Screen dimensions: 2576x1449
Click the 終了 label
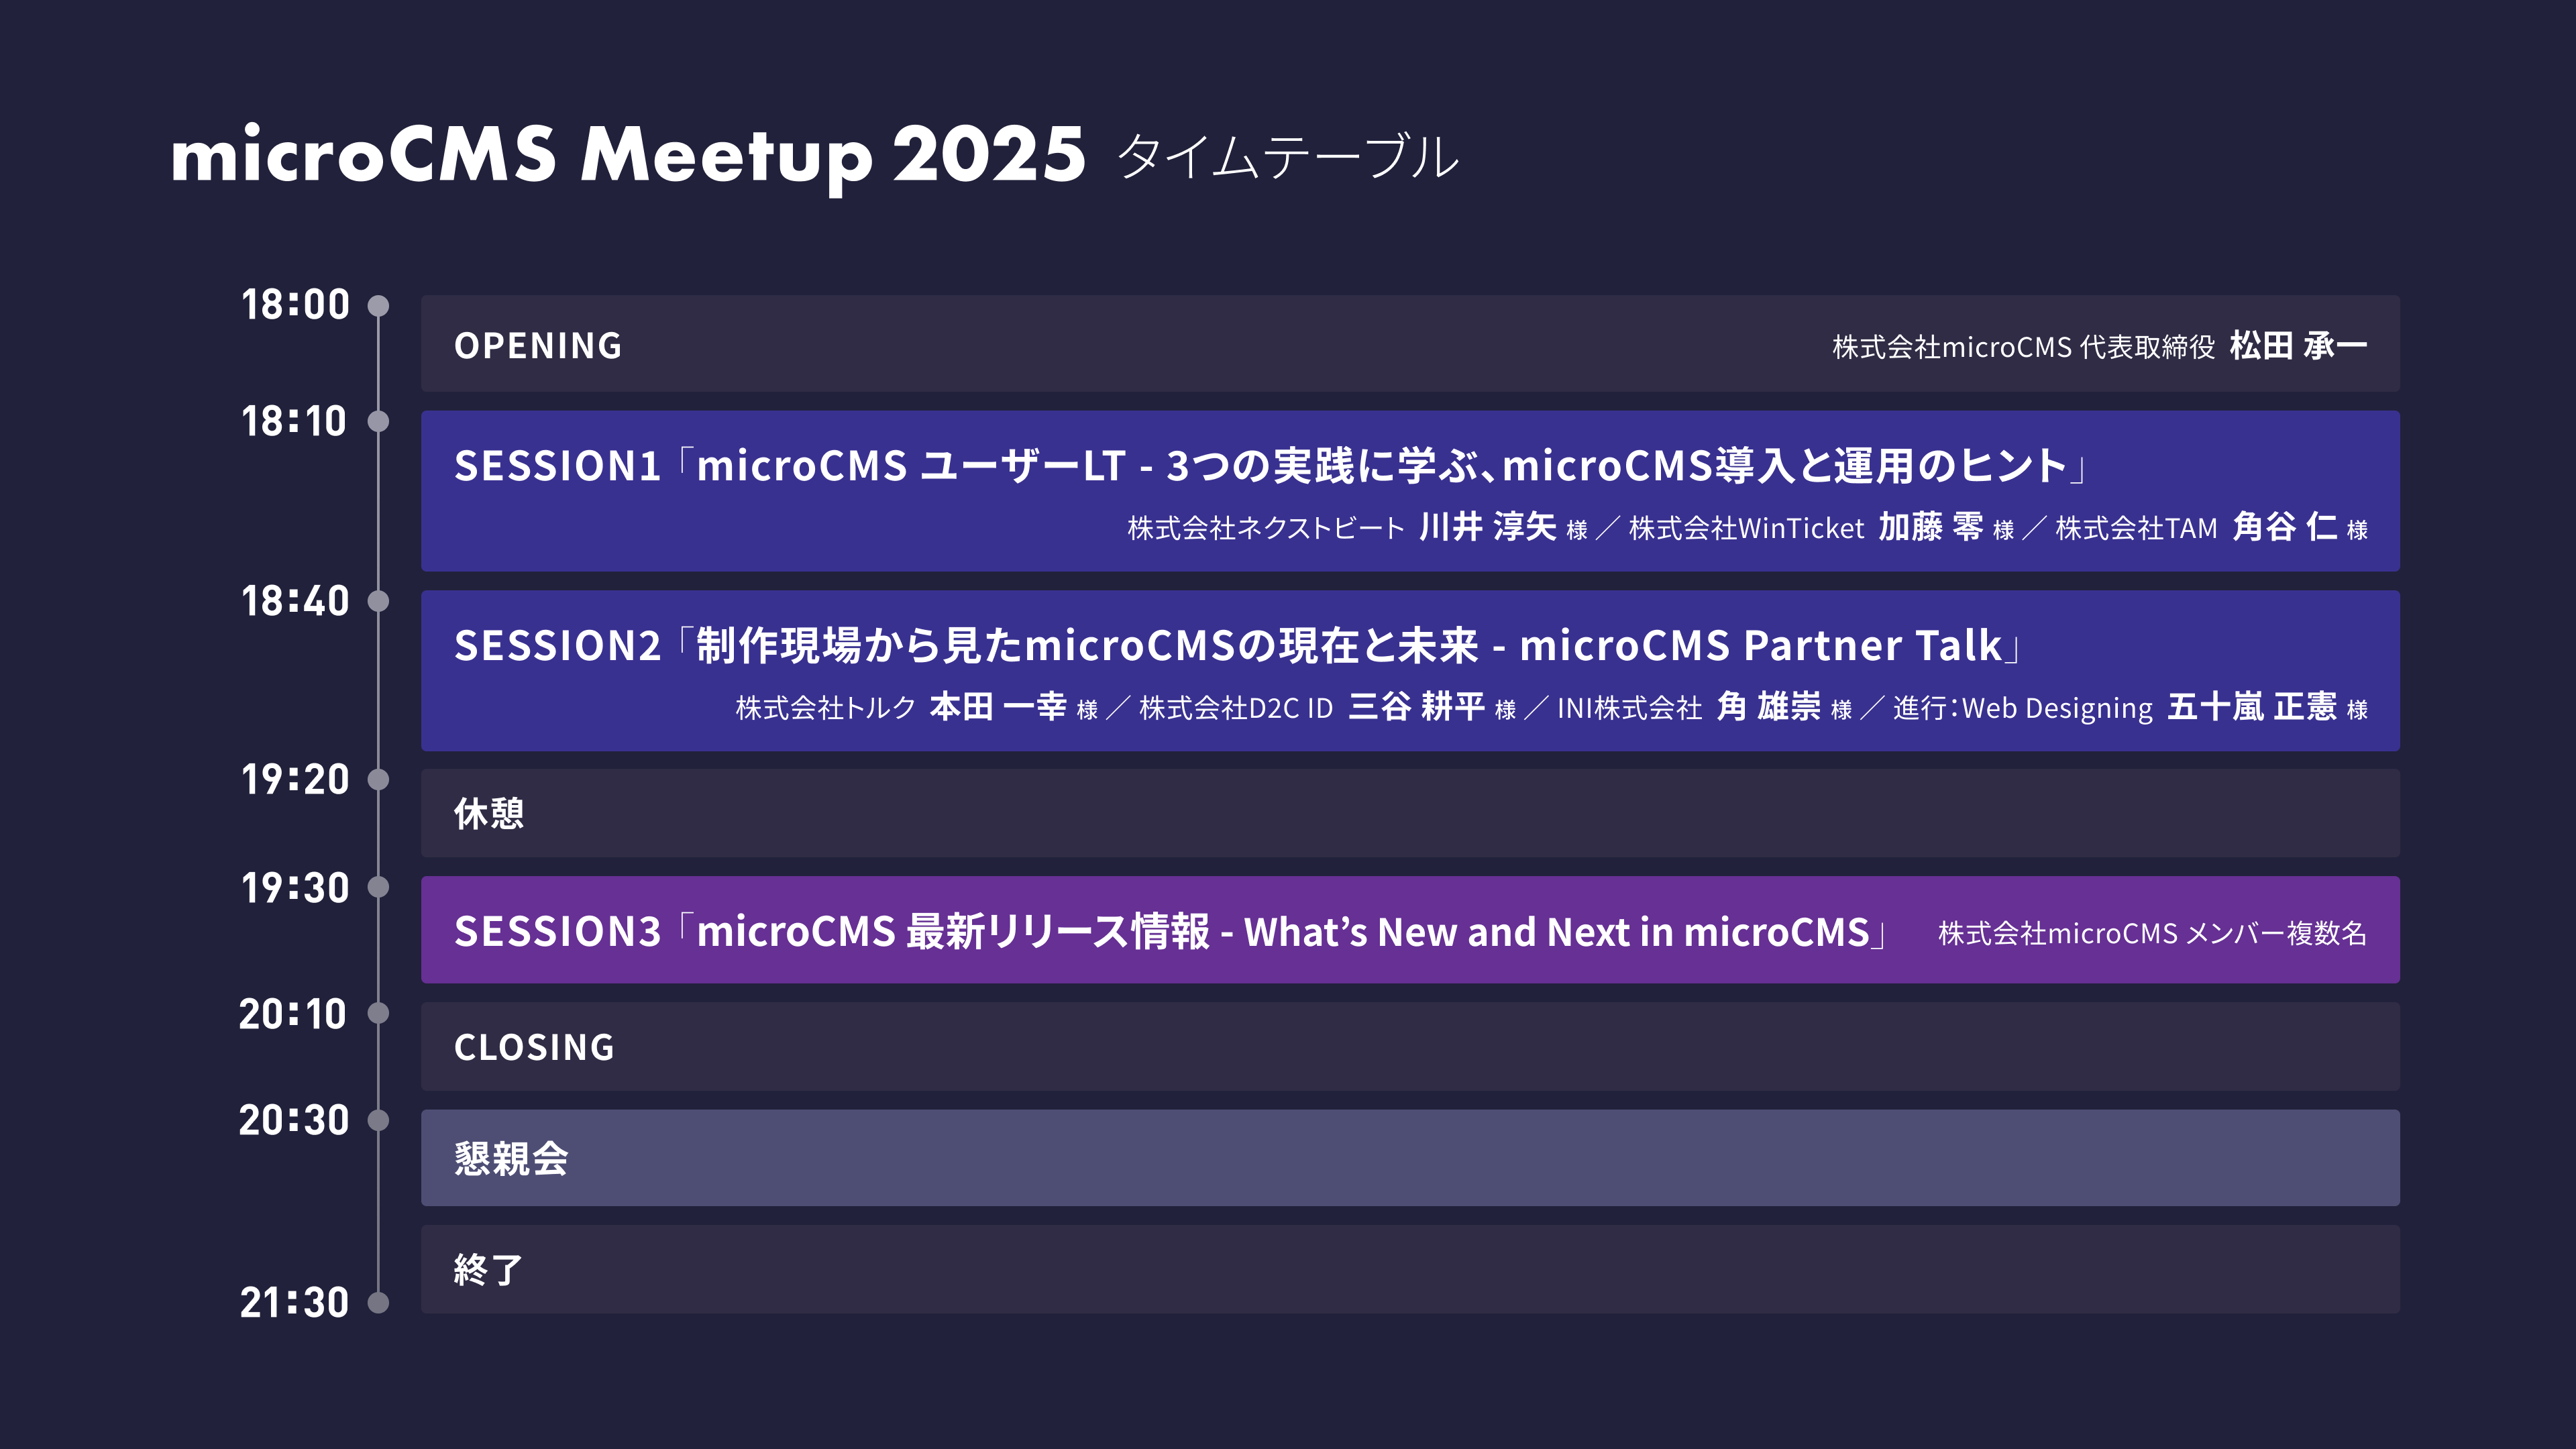pyautogui.click(x=488, y=1270)
